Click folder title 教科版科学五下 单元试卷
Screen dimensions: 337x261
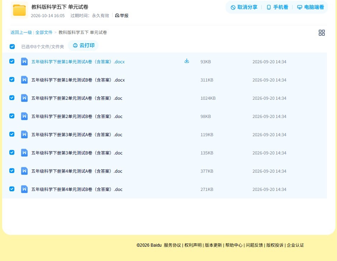(x=60, y=7)
